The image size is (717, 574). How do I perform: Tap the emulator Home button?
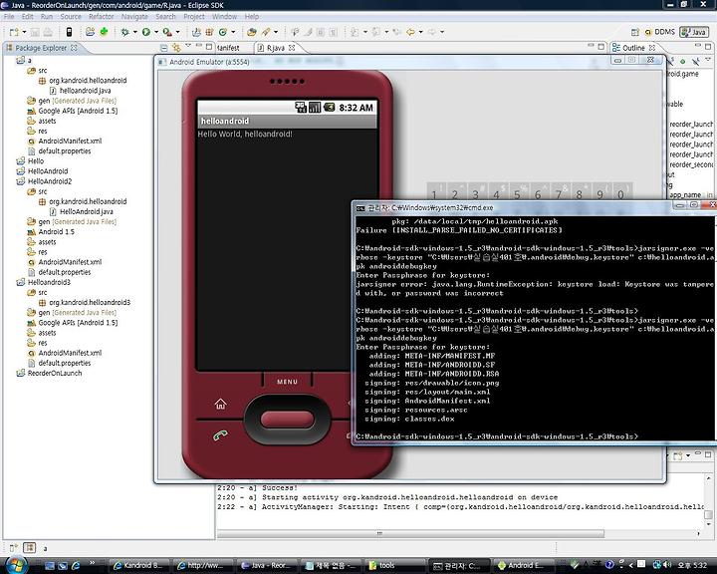click(220, 404)
